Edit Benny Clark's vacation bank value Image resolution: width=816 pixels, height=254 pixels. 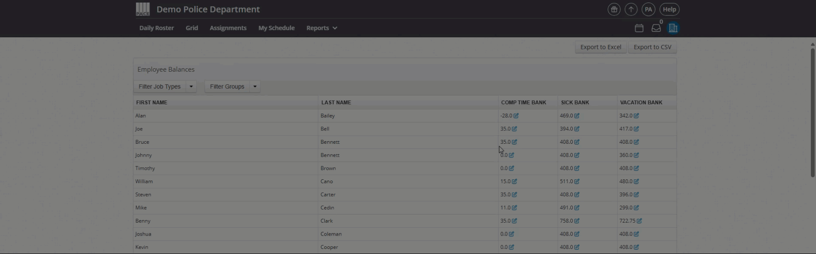coord(639,221)
